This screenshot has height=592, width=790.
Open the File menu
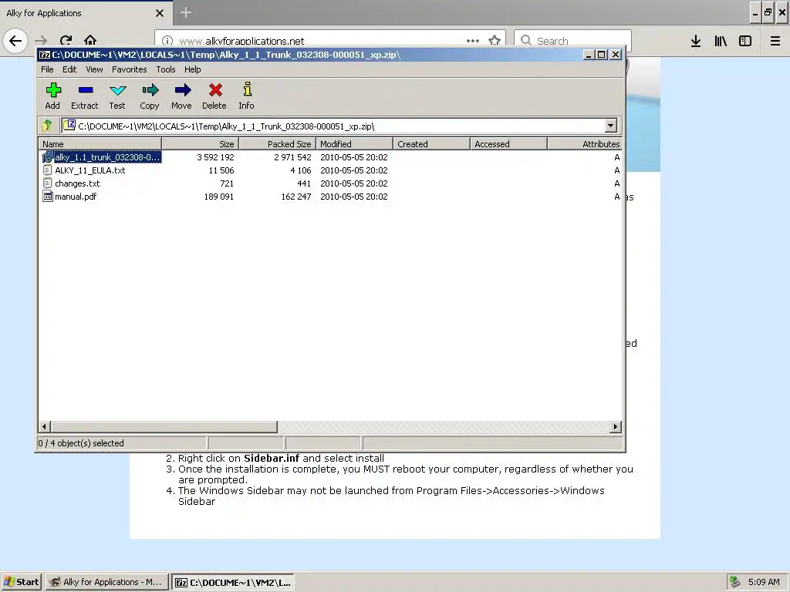[x=47, y=69]
